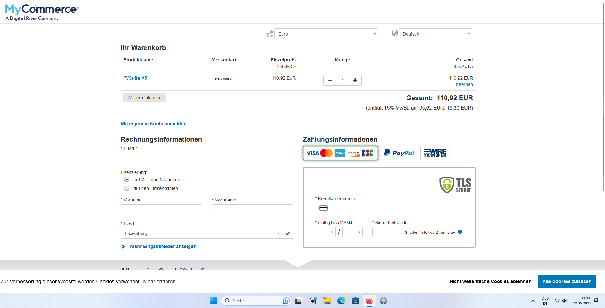Open Solitaire app in taskbar
Screen dimensions: 605x308
point(313,301)
